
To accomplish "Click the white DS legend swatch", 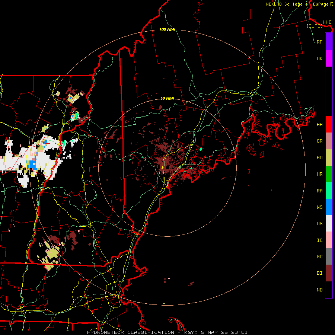I will tap(329, 223).
